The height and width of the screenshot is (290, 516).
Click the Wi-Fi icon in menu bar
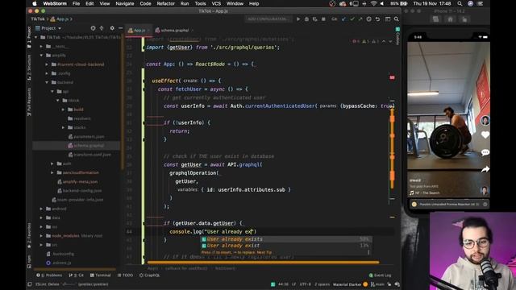pyautogui.click(x=374, y=3)
